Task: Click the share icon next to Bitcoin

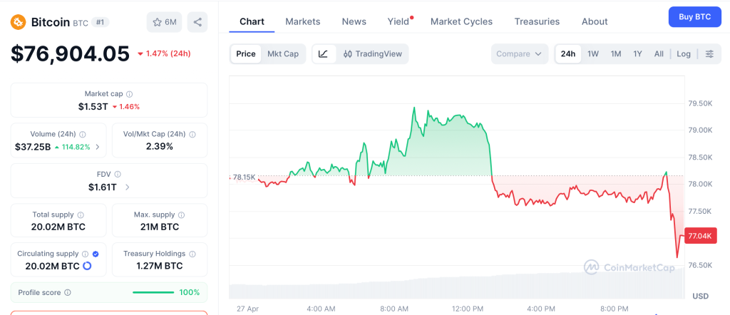Action: tap(197, 22)
